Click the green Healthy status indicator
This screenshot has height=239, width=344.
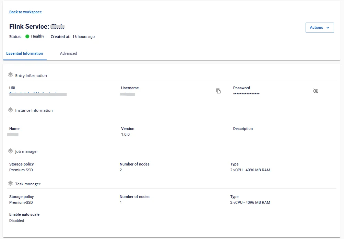tap(27, 37)
